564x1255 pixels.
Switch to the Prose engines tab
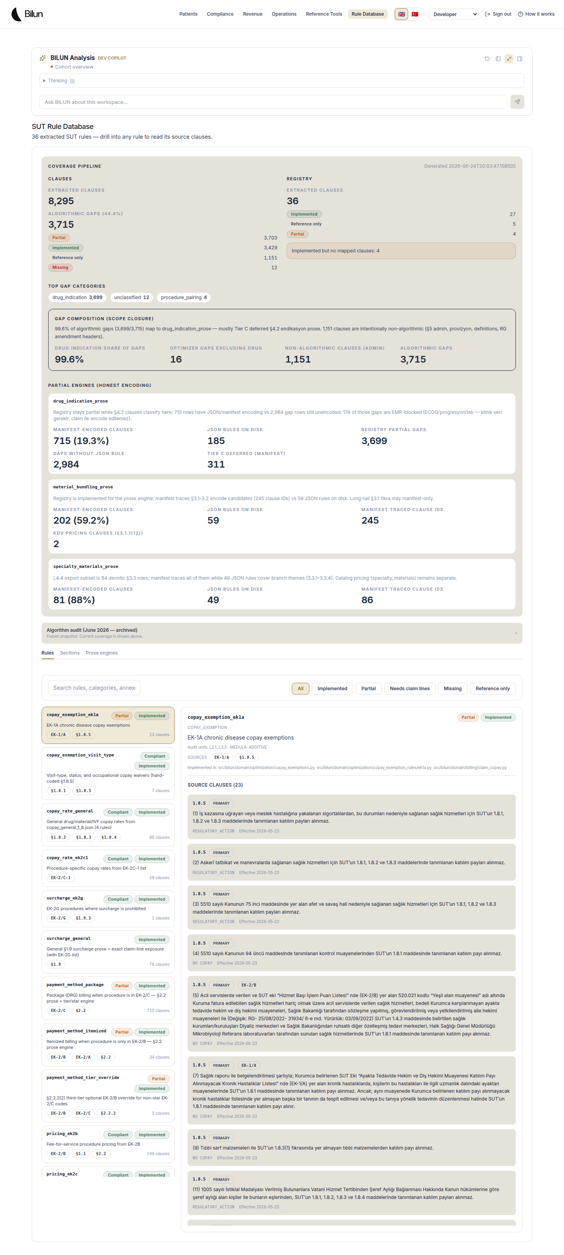pos(101,653)
